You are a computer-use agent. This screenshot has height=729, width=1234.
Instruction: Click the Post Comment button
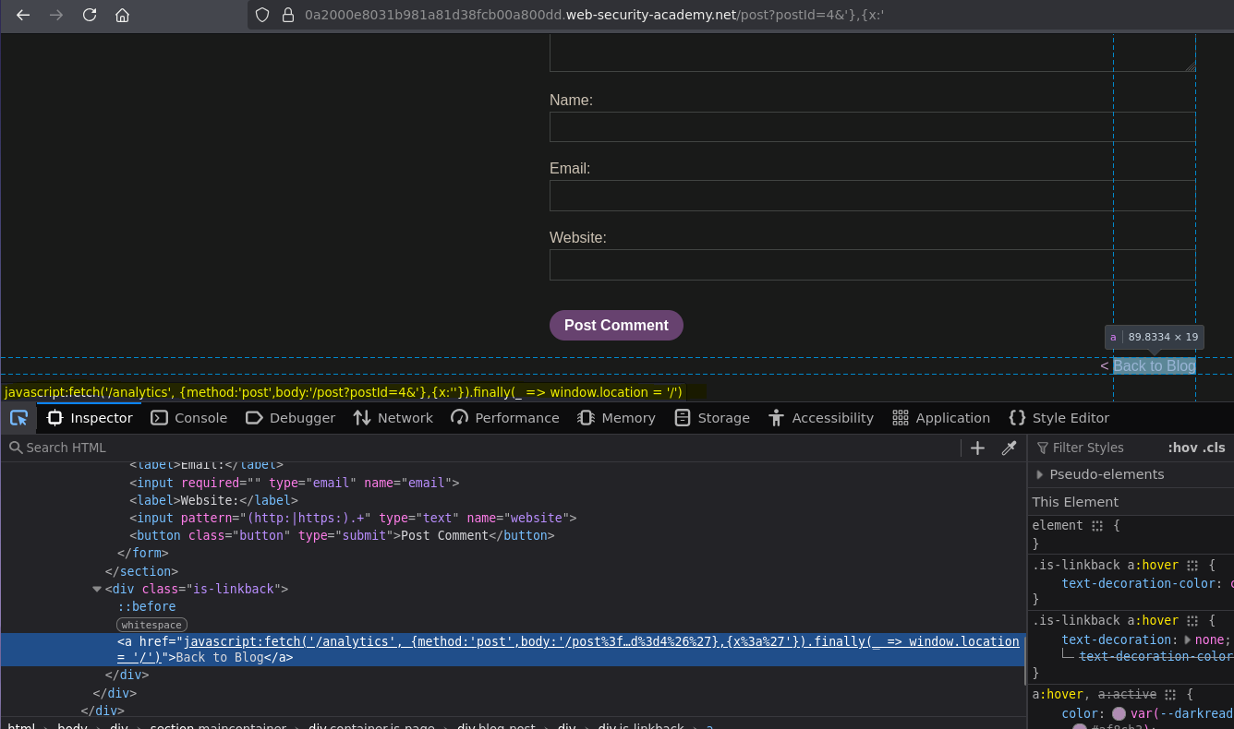(x=616, y=325)
